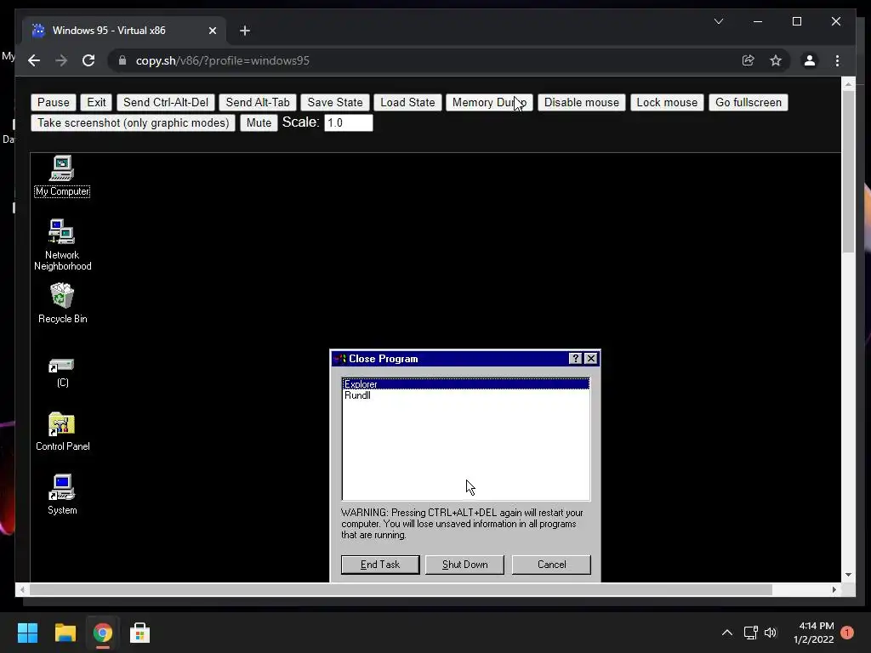
Task: Click End Task in Close Program
Action: [380, 565]
